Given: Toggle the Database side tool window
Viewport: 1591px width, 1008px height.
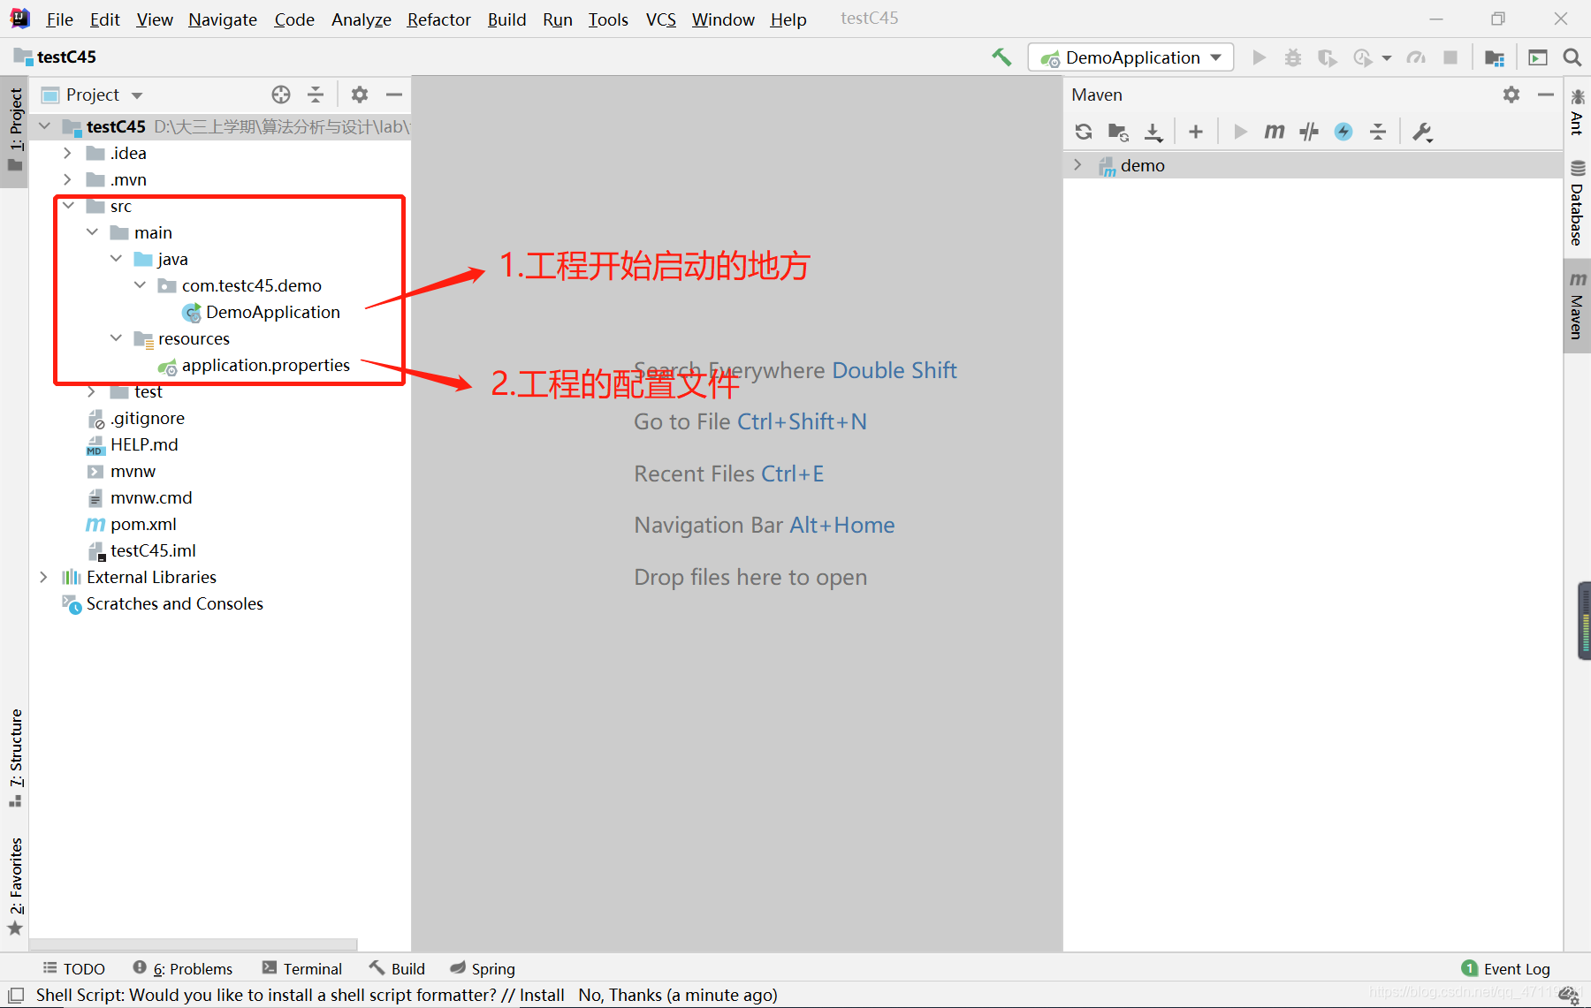Looking at the screenshot, I should pyautogui.click(x=1577, y=202).
